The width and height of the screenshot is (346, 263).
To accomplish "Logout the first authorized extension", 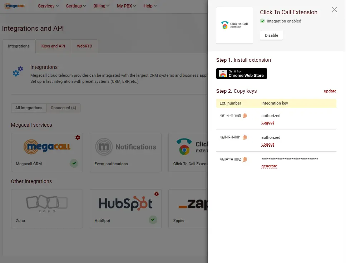I will [268, 123].
